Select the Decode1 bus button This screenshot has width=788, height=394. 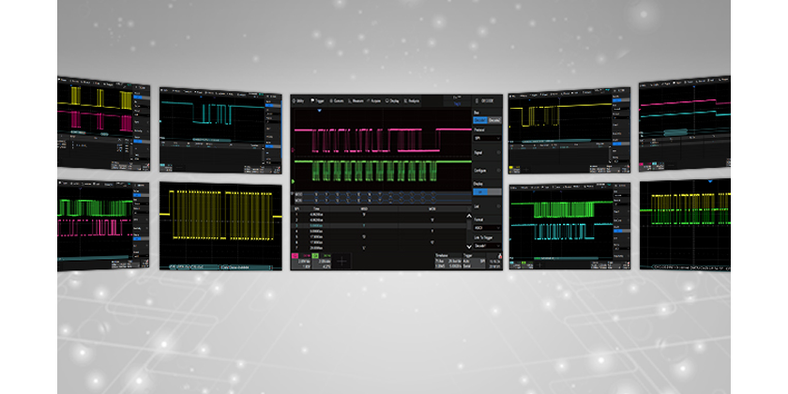click(x=477, y=119)
